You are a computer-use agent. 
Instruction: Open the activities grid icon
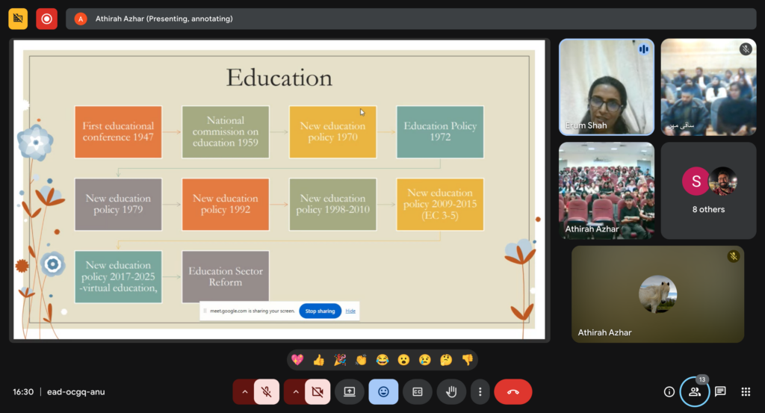click(x=746, y=391)
